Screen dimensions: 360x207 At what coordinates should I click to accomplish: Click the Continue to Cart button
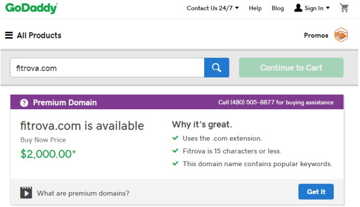[x=291, y=68]
